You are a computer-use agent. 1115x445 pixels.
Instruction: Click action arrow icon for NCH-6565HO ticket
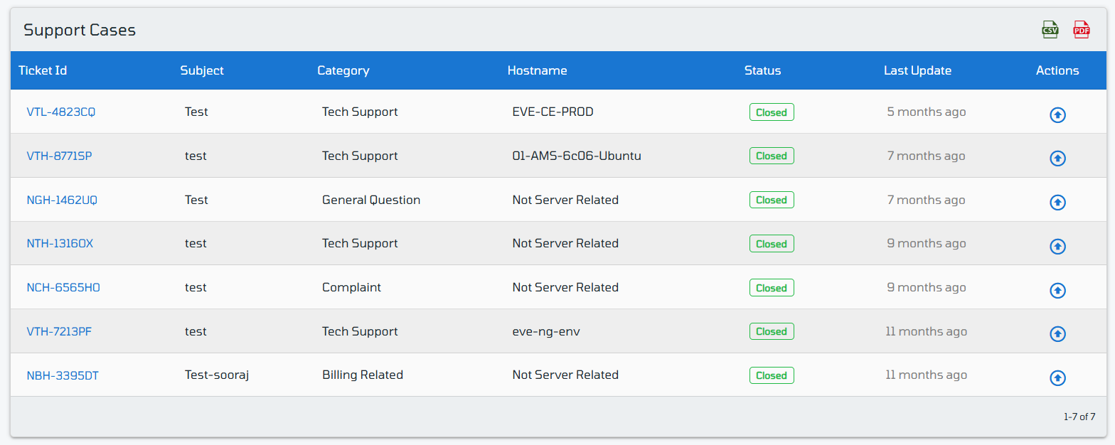coord(1057,290)
